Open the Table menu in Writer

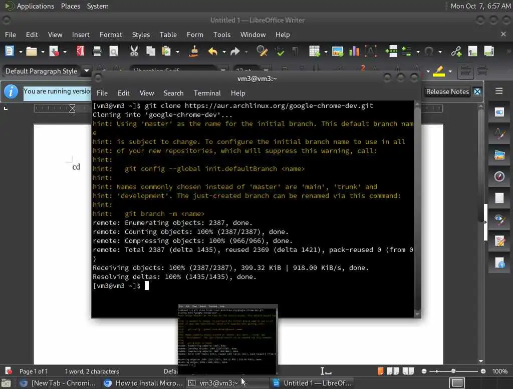168,34
